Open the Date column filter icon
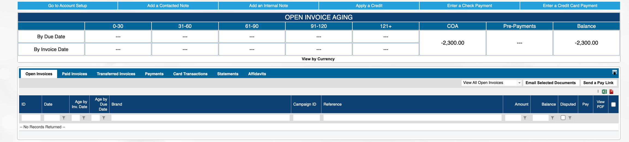 coord(64,118)
